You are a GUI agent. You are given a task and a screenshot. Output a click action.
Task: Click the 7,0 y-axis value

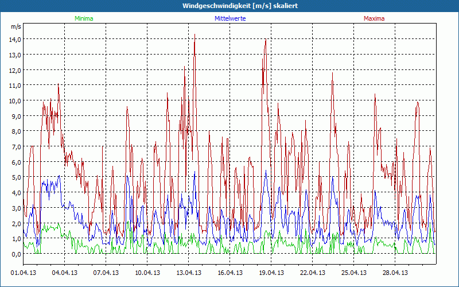pyautogui.click(x=16, y=147)
